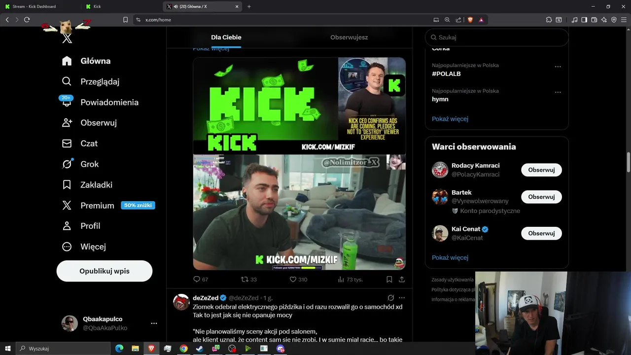Viewport: 631px width, 355px height.
Task: Open deZeZed profile avatar
Action: [181, 302]
